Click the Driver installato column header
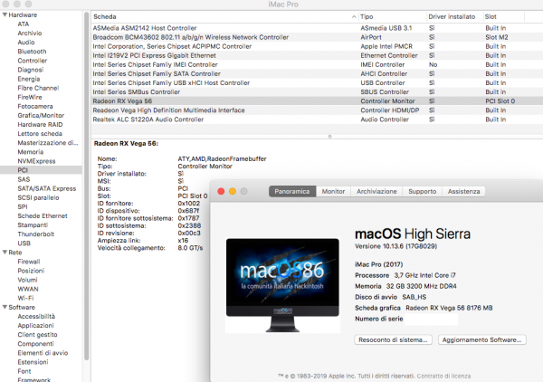 pos(454,16)
